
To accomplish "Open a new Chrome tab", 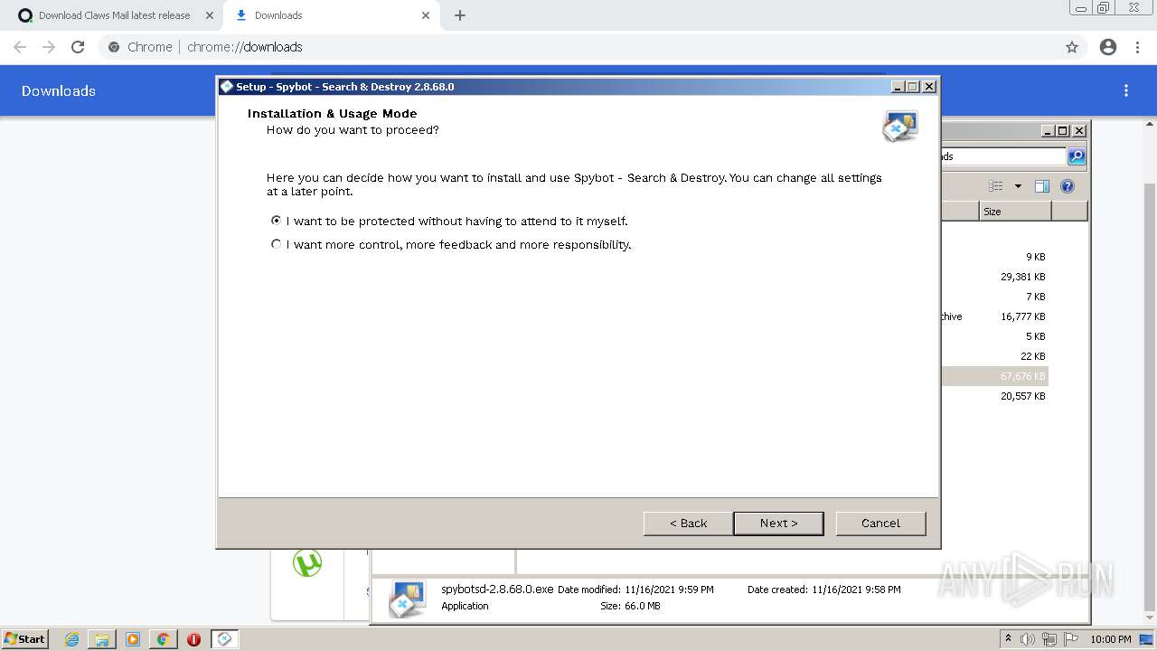I will [x=460, y=15].
